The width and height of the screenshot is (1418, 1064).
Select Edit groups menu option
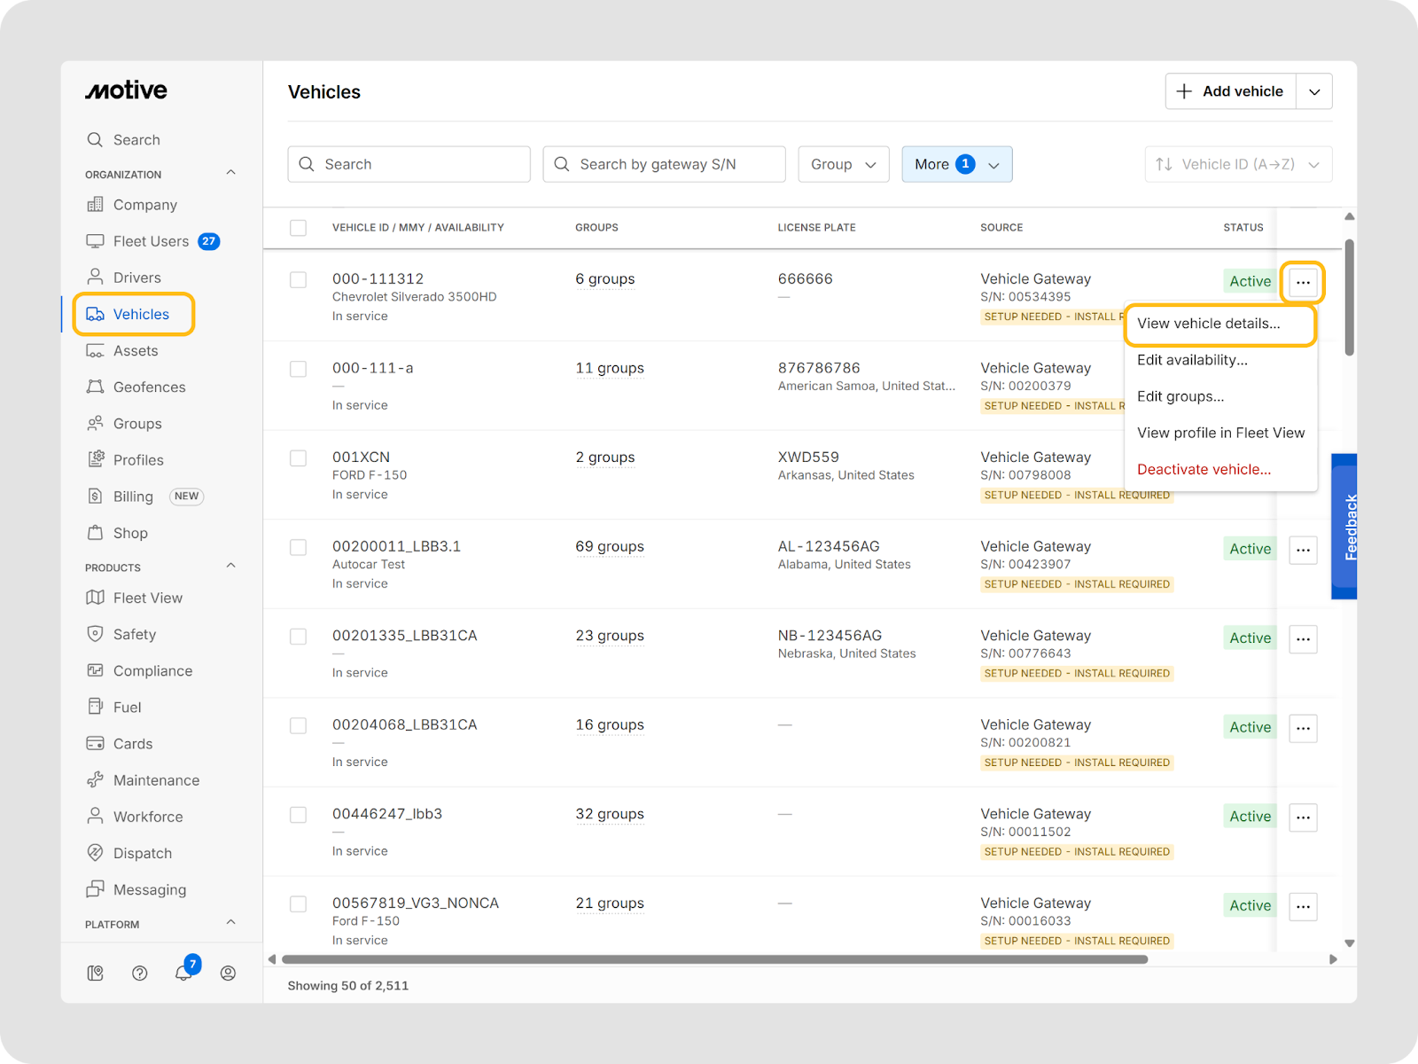coord(1180,396)
